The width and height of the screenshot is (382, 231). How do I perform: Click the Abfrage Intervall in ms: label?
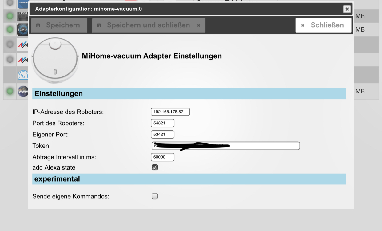64,157
